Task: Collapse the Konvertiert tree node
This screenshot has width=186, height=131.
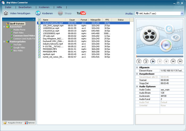Action: [4, 27]
